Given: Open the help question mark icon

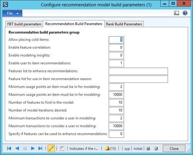Looking at the screenshot, I should [185, 13].
